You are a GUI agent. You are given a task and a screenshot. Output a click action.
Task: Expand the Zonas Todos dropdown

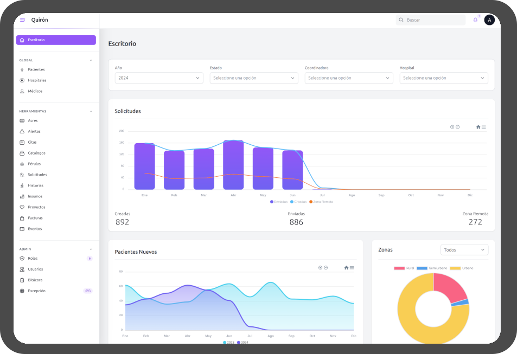coord(464,250)
